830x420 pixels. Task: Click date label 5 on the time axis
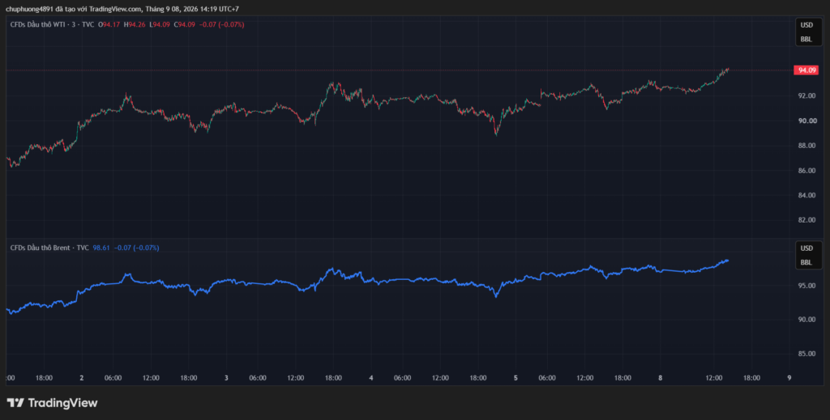(516, 378)
